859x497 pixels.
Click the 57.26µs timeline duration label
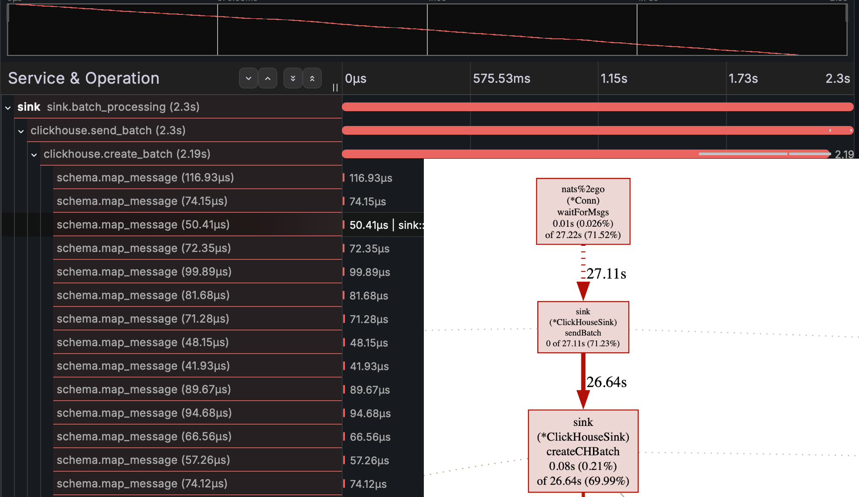[369, 460]
